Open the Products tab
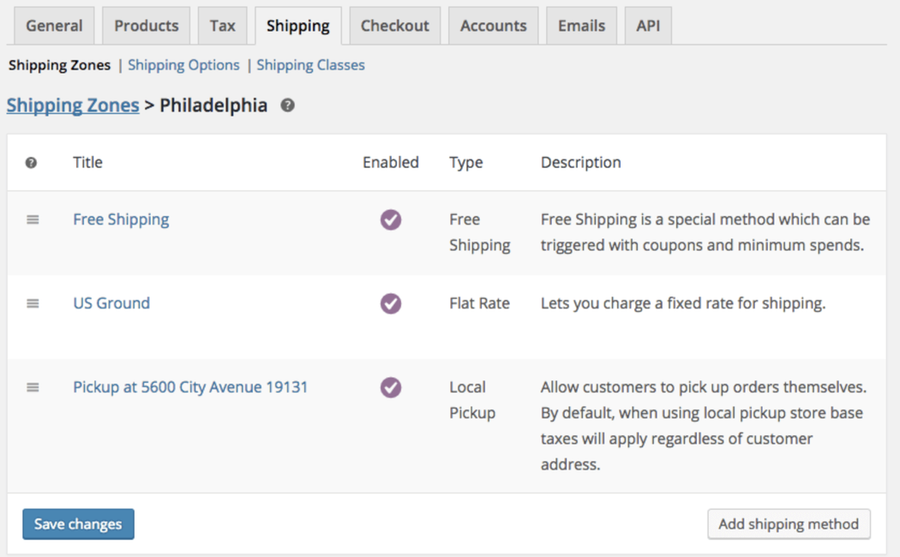 (x=147, y=26)
